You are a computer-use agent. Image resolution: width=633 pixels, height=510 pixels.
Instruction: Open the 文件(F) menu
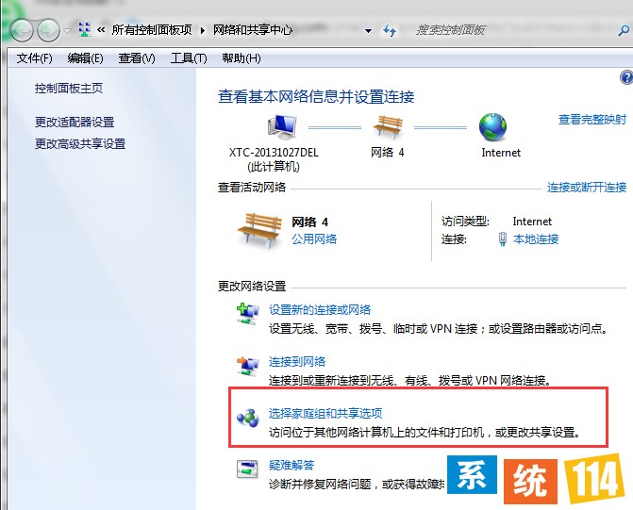(x=34, y=58)
